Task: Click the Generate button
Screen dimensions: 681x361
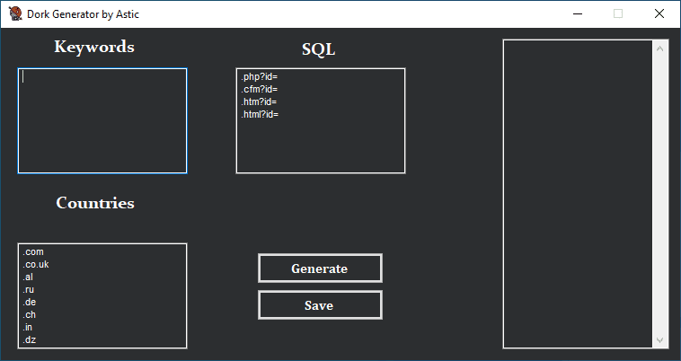Action: coord(320,269)
